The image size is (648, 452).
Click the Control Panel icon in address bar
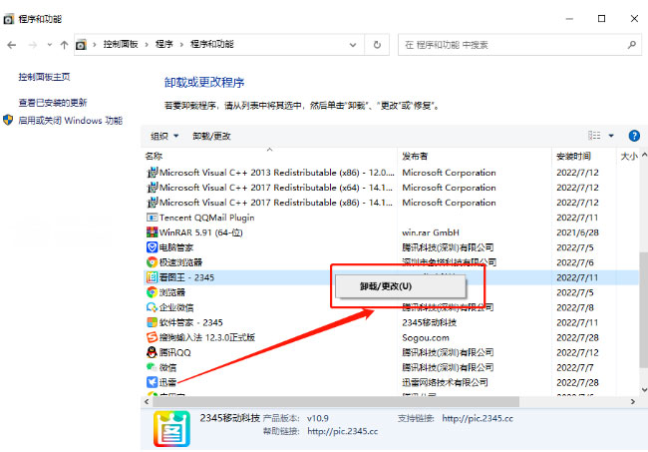pyautogui.click(x=81, y=44)
